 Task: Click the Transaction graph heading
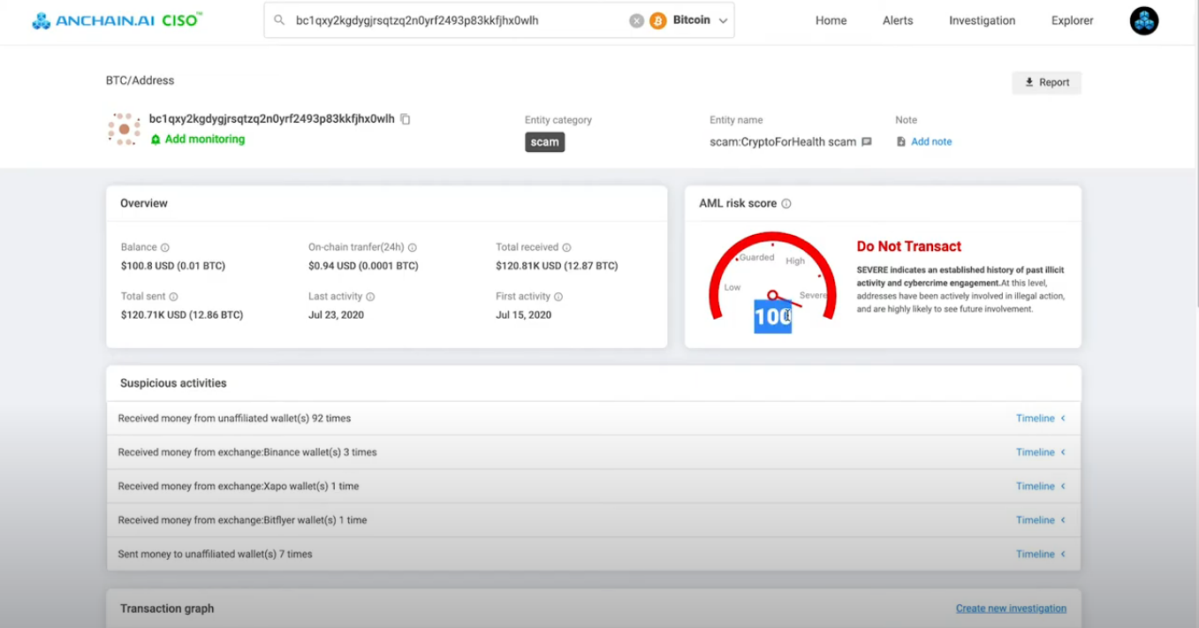click(x=167, y=609)
